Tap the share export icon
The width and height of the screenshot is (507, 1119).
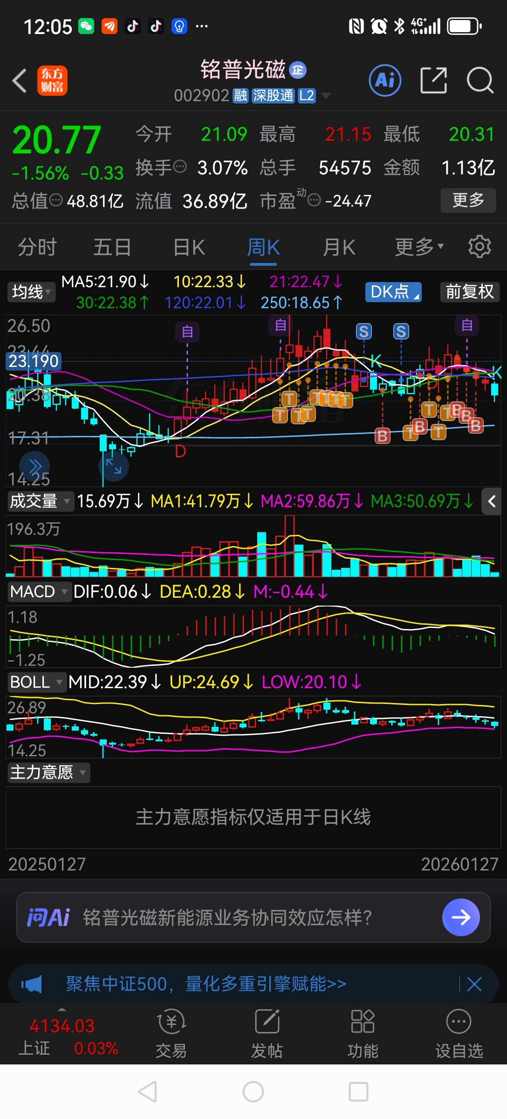433,80
